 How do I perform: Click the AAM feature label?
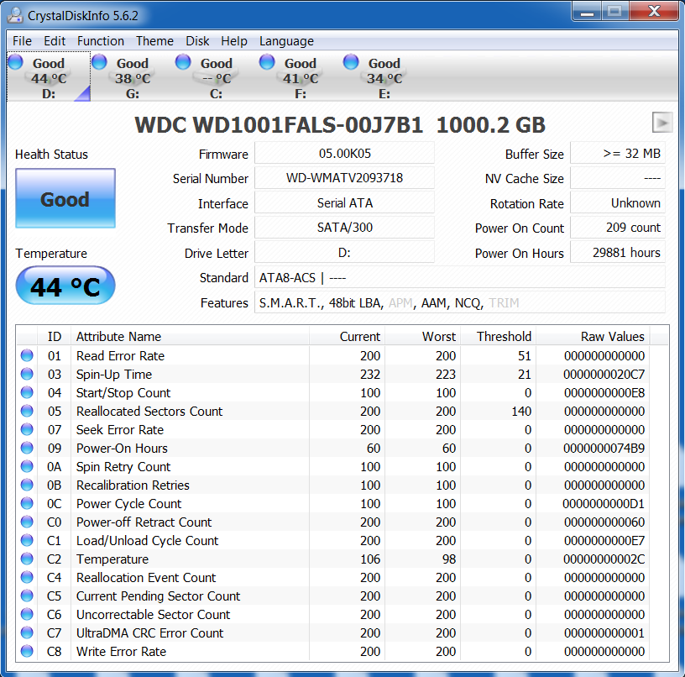[x=431, y=302]
